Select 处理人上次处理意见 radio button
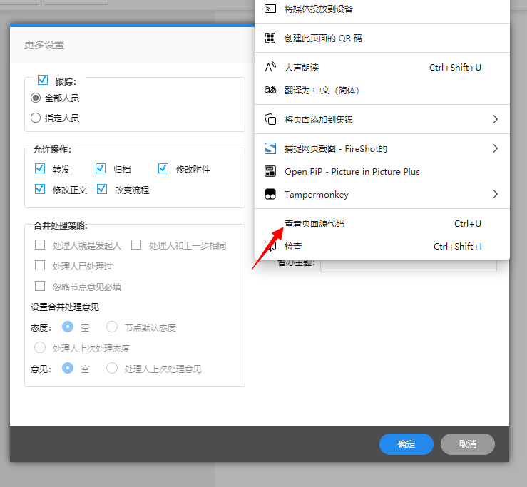527x487 pixels. click(x=112, y=368)
